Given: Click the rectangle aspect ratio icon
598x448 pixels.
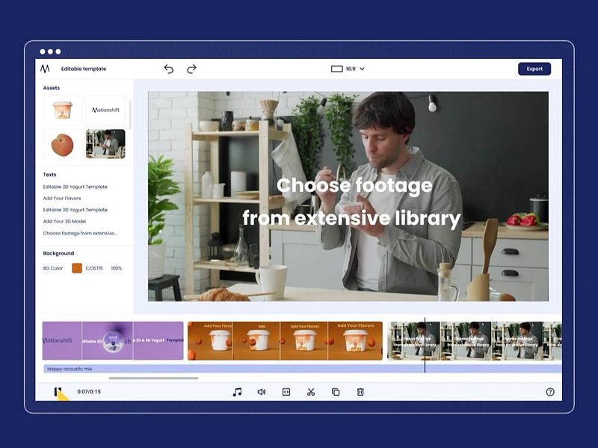Looking at the screenshot, I should pyautogui.click(x=337, y=69).
